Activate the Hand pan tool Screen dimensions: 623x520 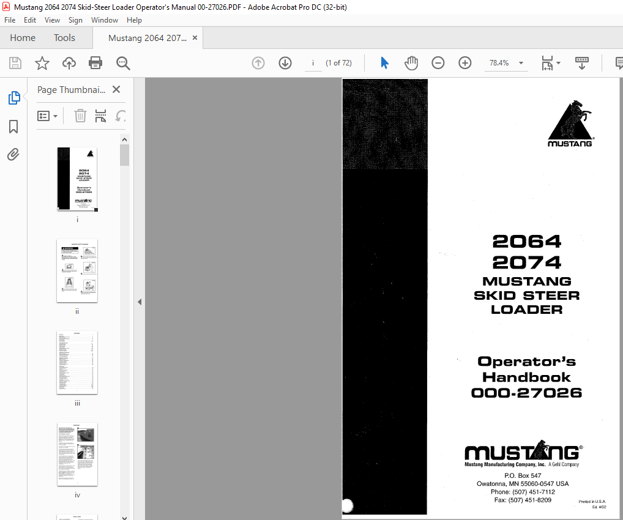[x=411, y=63]
